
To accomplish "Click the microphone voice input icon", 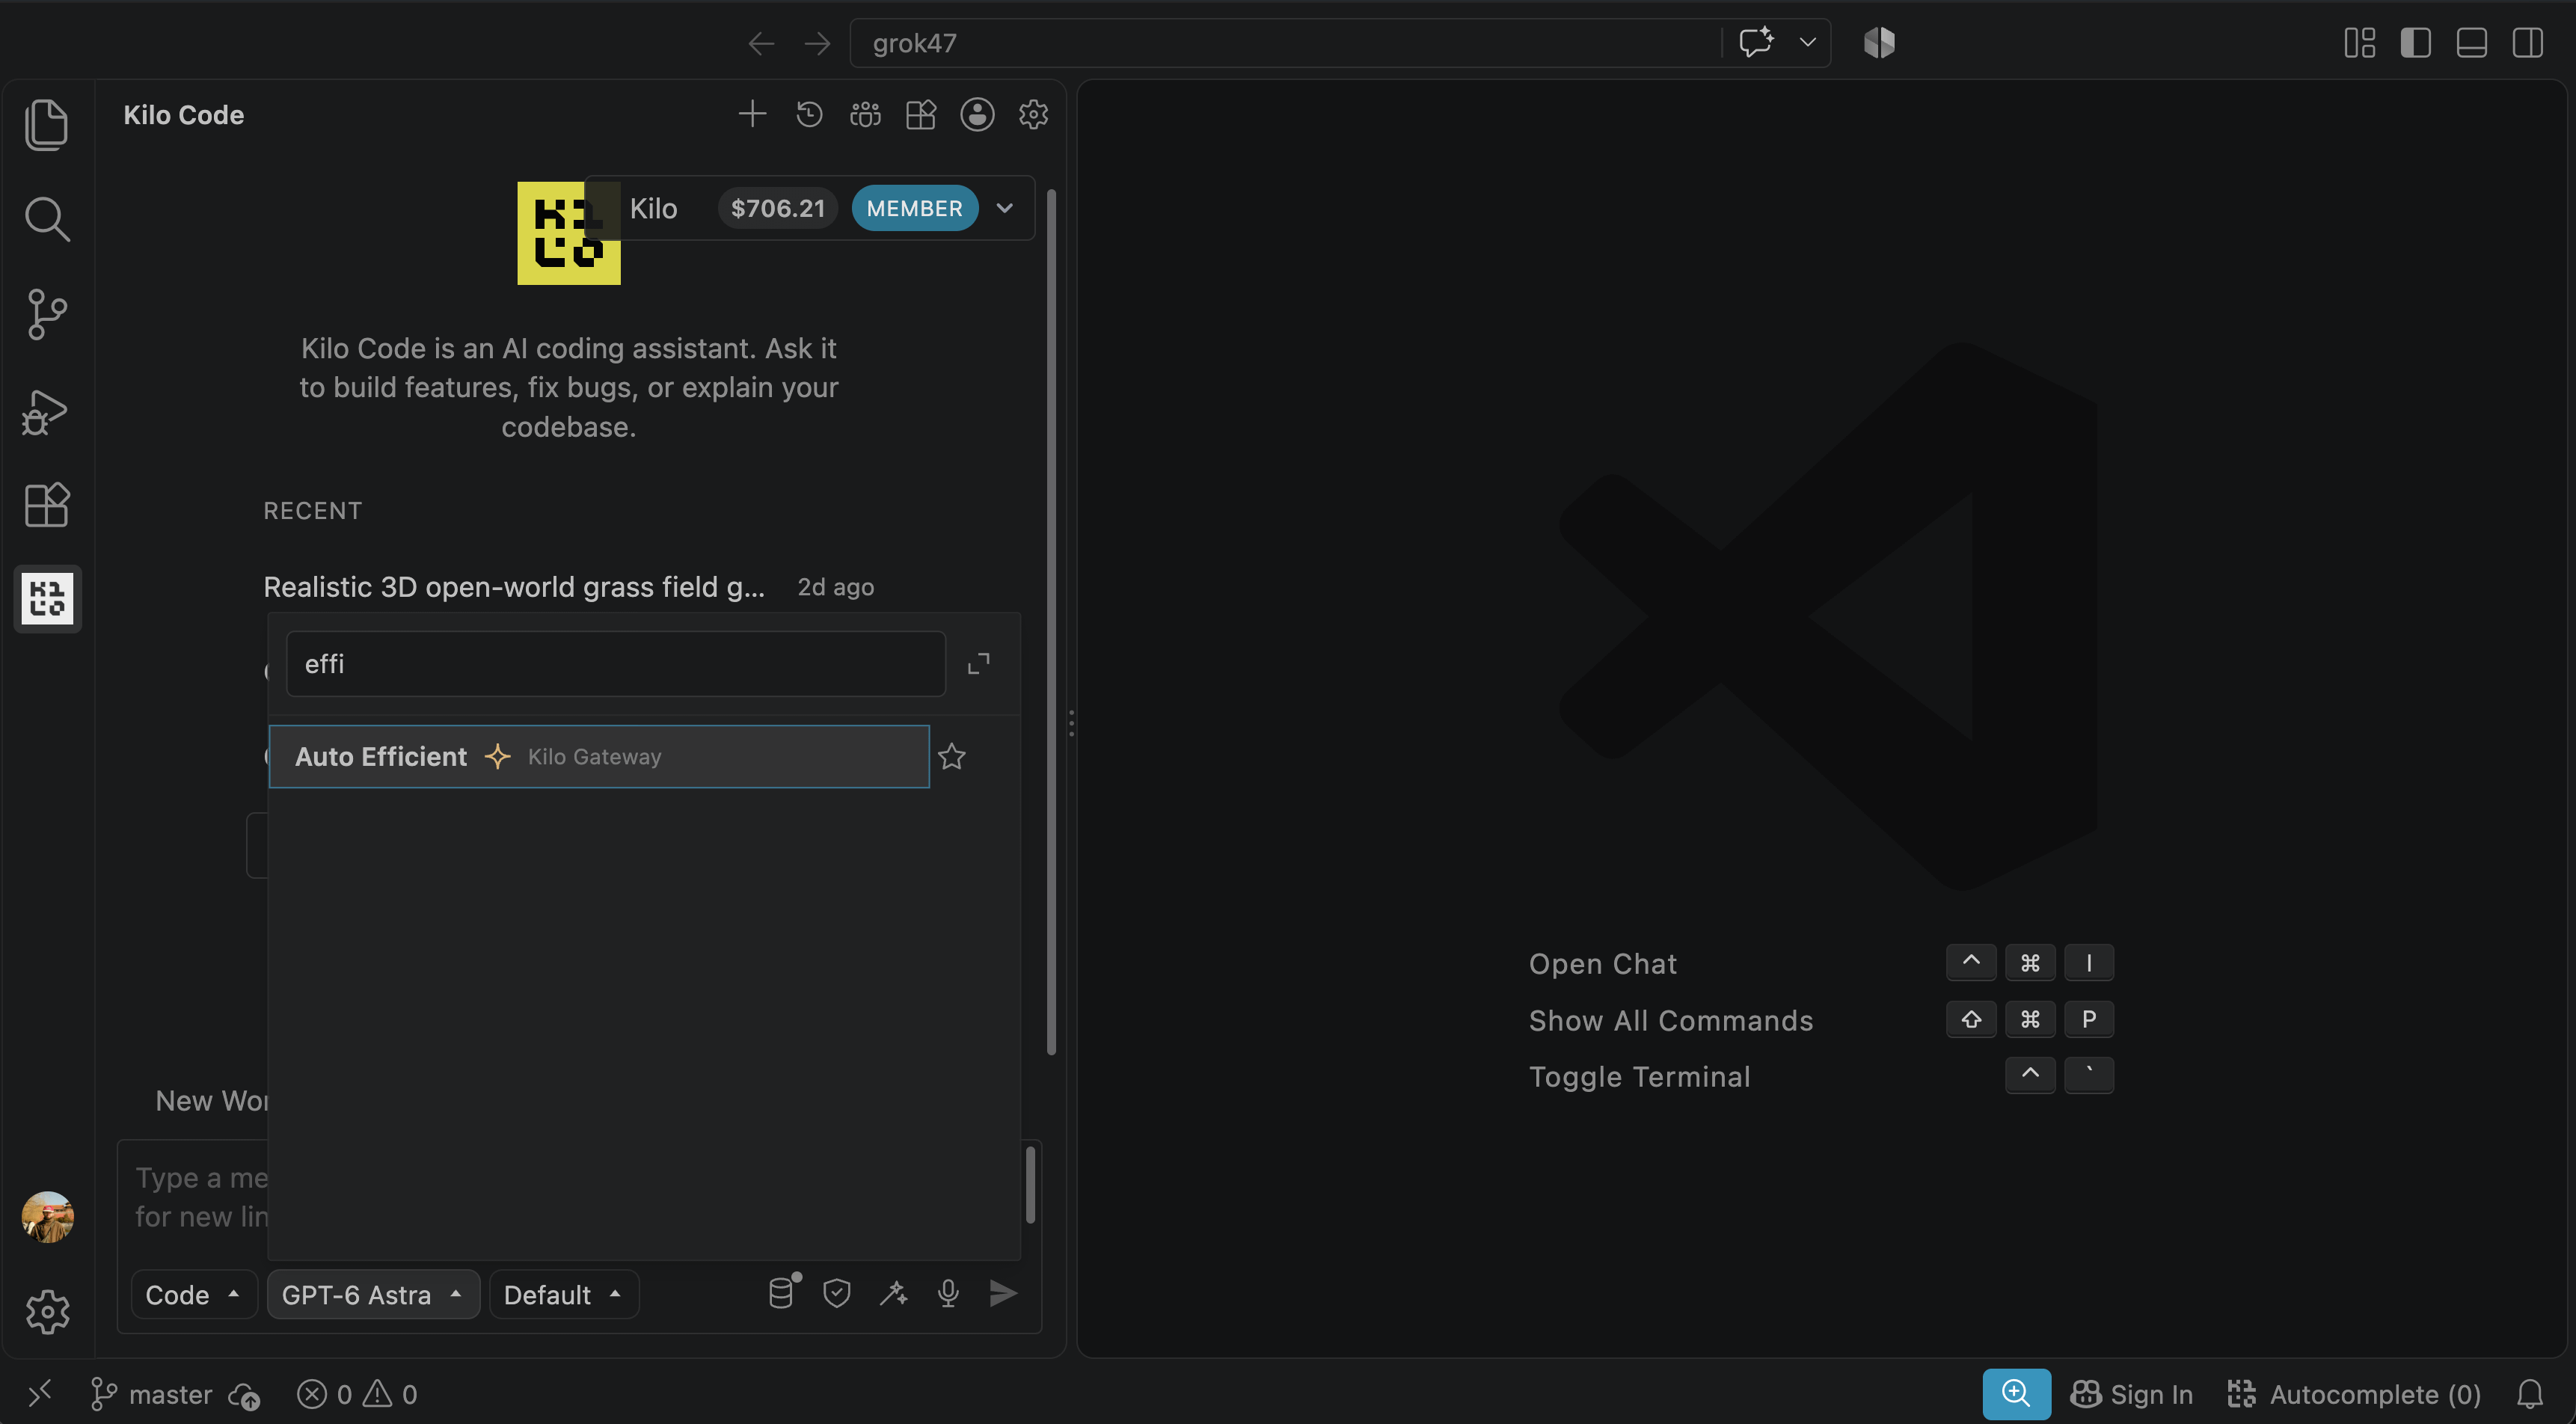I will (x=948, y=1293).
